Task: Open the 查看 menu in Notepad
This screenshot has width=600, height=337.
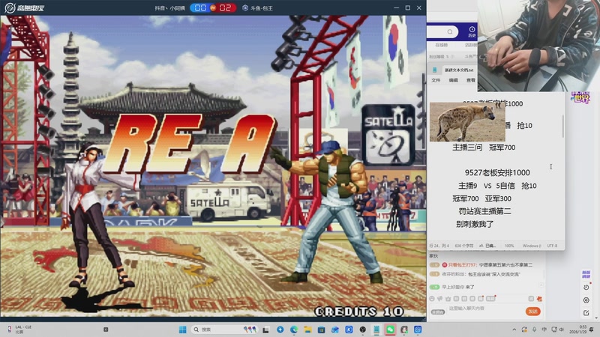Action: pyautogui.click(x=471, y=80)
